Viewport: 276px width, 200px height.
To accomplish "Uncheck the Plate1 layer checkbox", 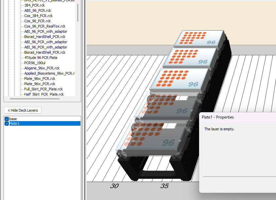I will [x=7, y=123].
